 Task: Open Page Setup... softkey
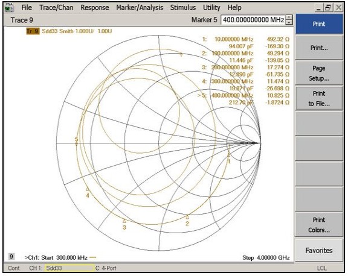319,73
